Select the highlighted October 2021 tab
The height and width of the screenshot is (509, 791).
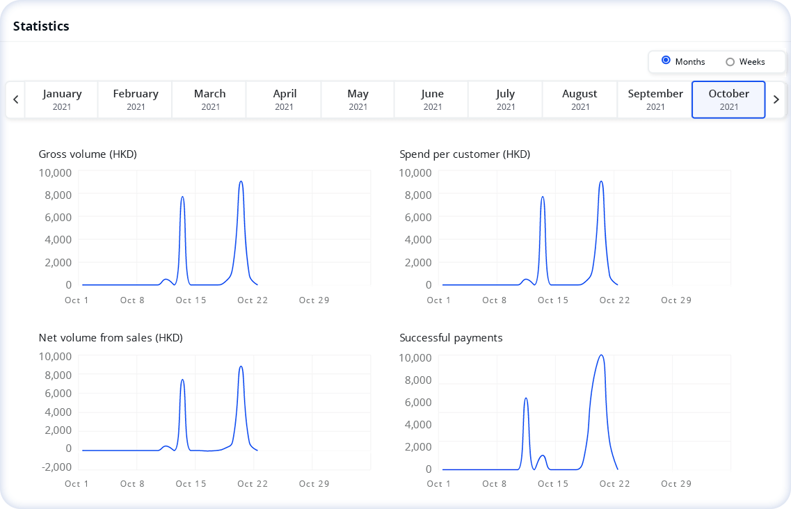tap(728, 99)
